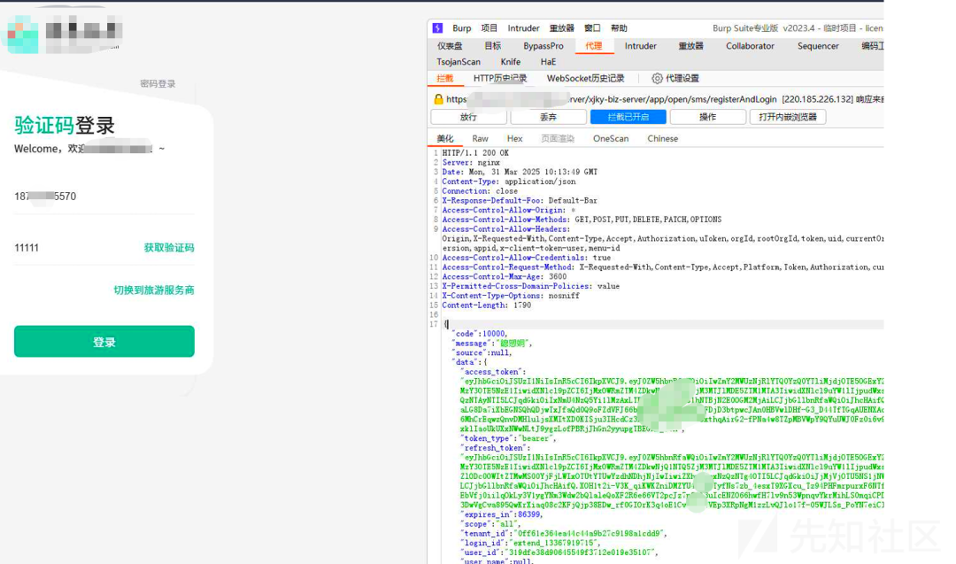Click the verification code input field
This screenshot has height=564, width=956.
[x=71, y=248]
